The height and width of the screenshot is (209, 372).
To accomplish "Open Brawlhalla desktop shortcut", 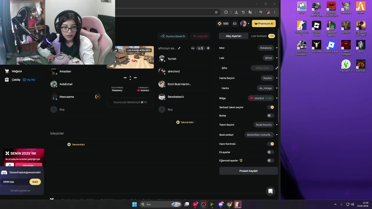I will tap(346, 8).
